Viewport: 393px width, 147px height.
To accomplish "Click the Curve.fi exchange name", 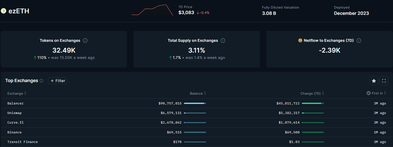I will coord(16,123).
